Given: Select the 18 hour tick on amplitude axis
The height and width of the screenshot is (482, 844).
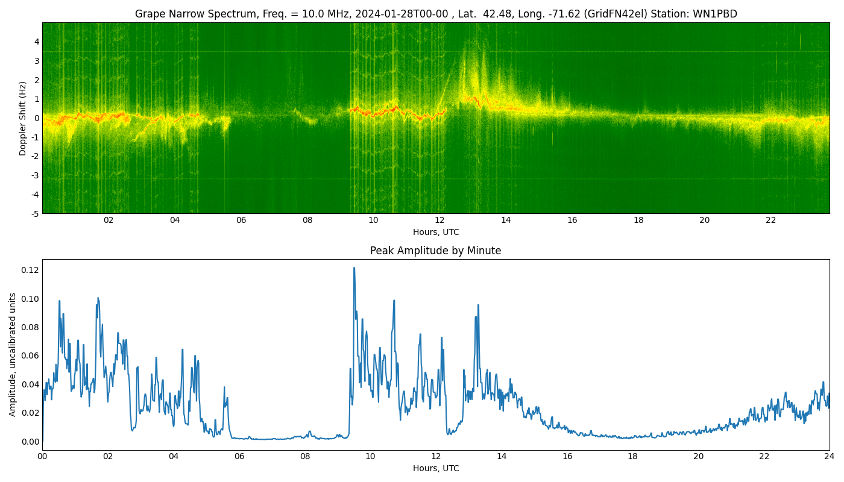Looking at the screenshot, I should 632,457.
